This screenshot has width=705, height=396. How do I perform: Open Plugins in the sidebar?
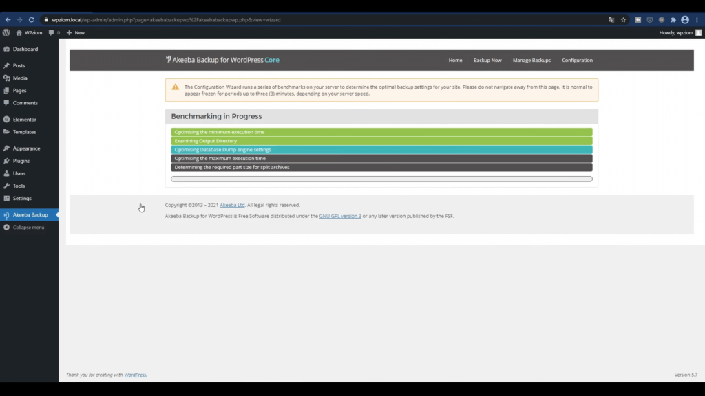point(21,161)
